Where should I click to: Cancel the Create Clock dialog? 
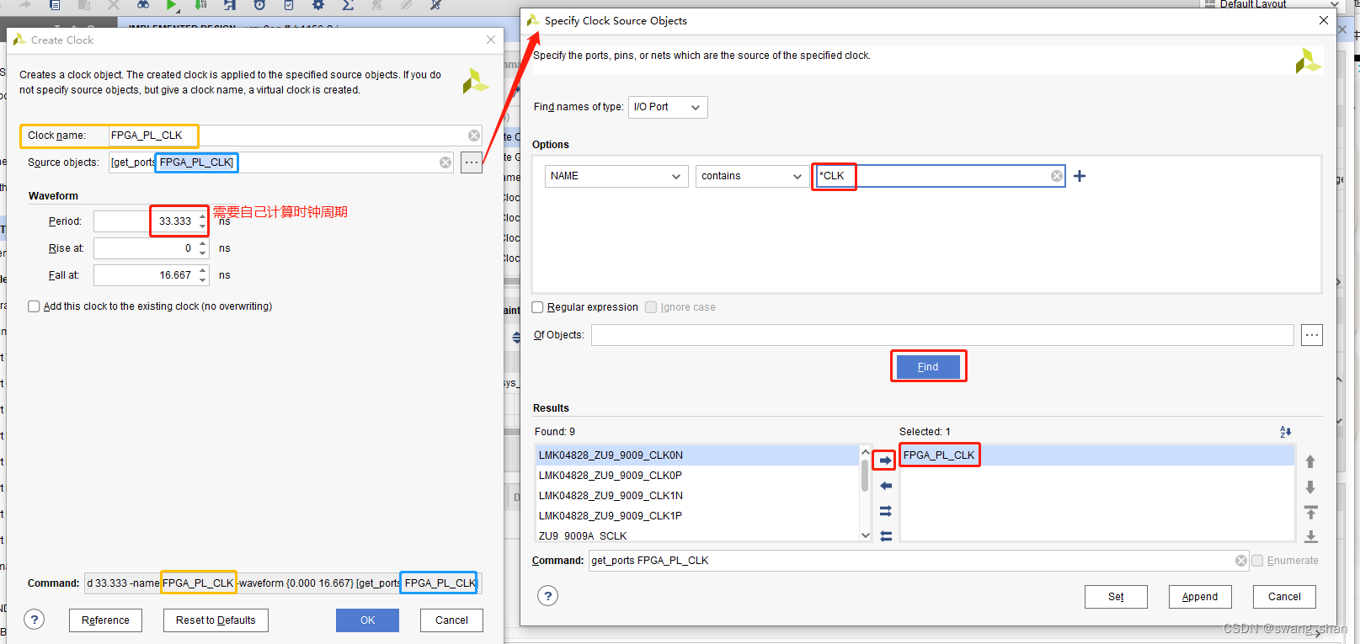[451, 620]
